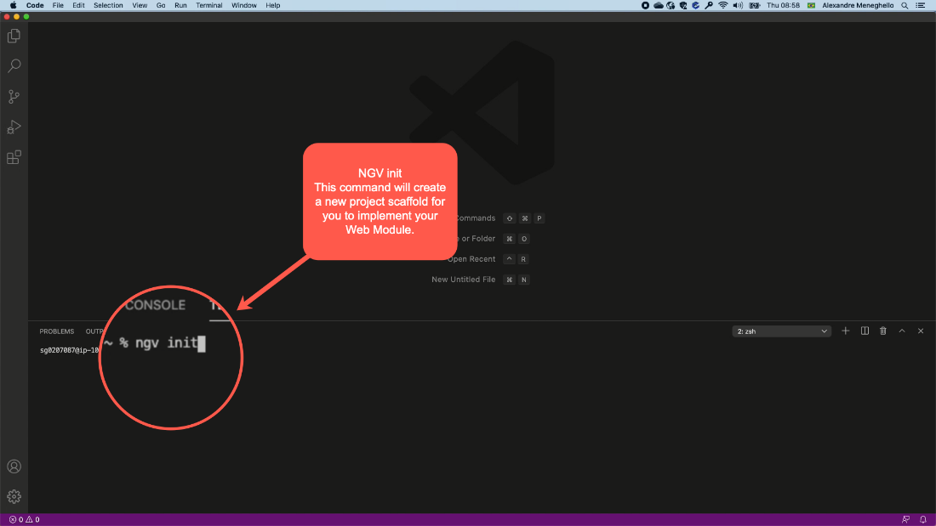Open the Window menu
Image resolution: width=936 pixels, height=526 pixels.
(x=243, y=5)
